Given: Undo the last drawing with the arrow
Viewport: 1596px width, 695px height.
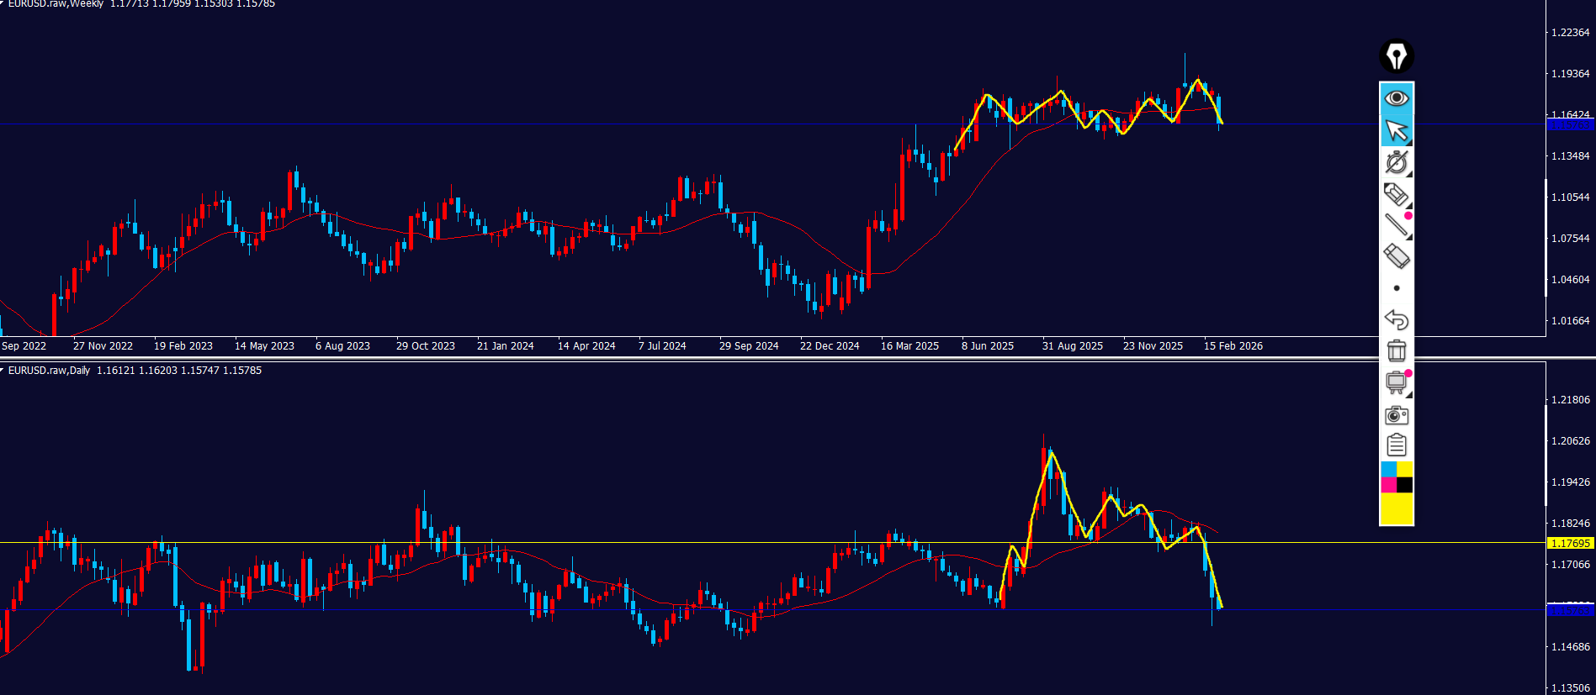Looking at the screenshot, I should click(1396, 319).
